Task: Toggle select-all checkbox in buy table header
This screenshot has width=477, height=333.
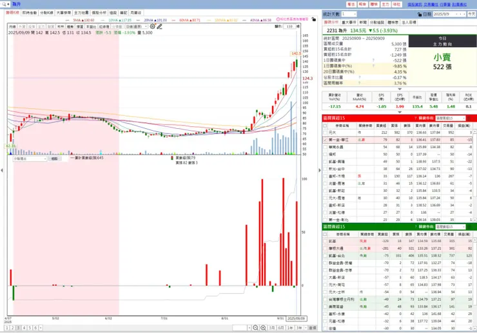Action: (325, 126)
